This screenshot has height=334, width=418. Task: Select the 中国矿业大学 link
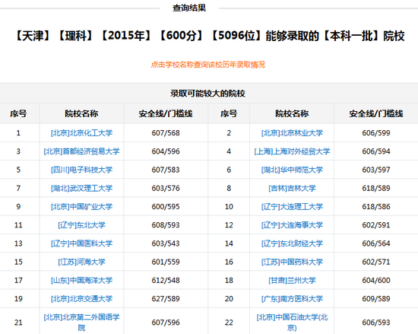81,206
